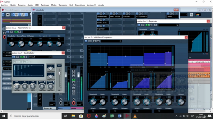Image resolution: width=213 pixels, height=119 pixels.
Task: Click first blue toolbar icon in project window
Action: pos(3,15)
